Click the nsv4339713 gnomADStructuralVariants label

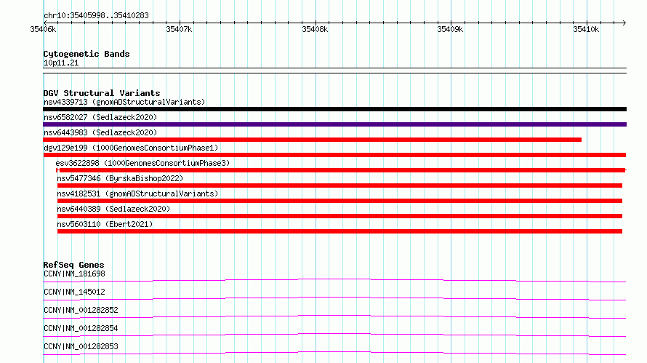(124, 102)
